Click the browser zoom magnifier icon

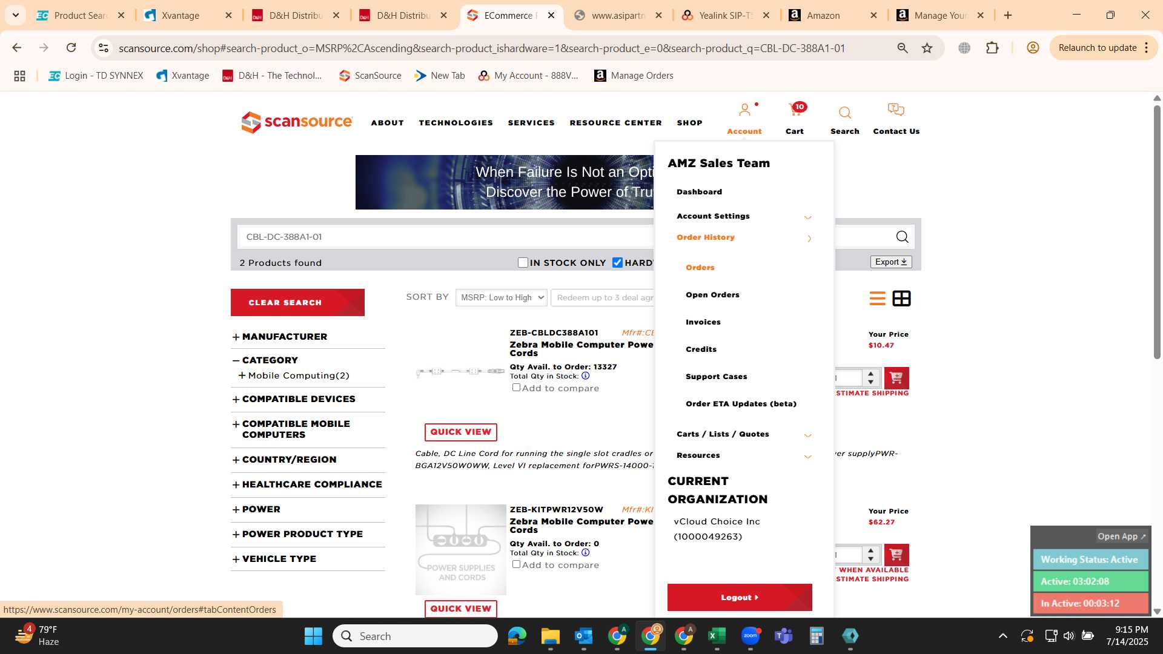[903, 48]
